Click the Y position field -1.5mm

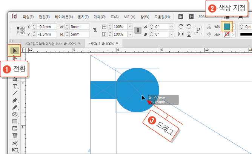[47, 34]
